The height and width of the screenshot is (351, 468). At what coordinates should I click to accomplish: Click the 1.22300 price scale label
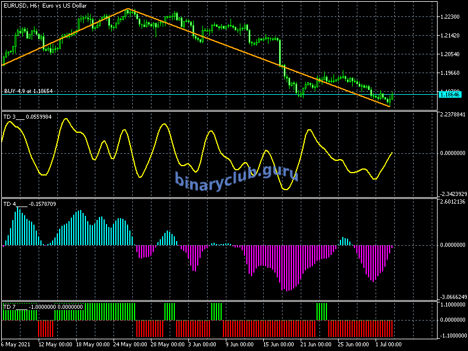tap(452, 17)
